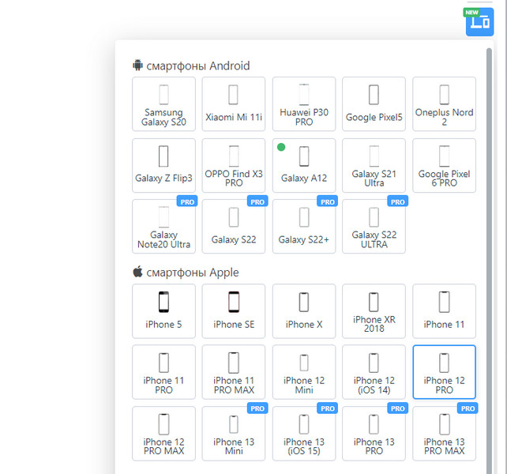The image size is (507, 474).
Task: Pick the iPhone 12 PRO MAX device
Action: [163, 433]
